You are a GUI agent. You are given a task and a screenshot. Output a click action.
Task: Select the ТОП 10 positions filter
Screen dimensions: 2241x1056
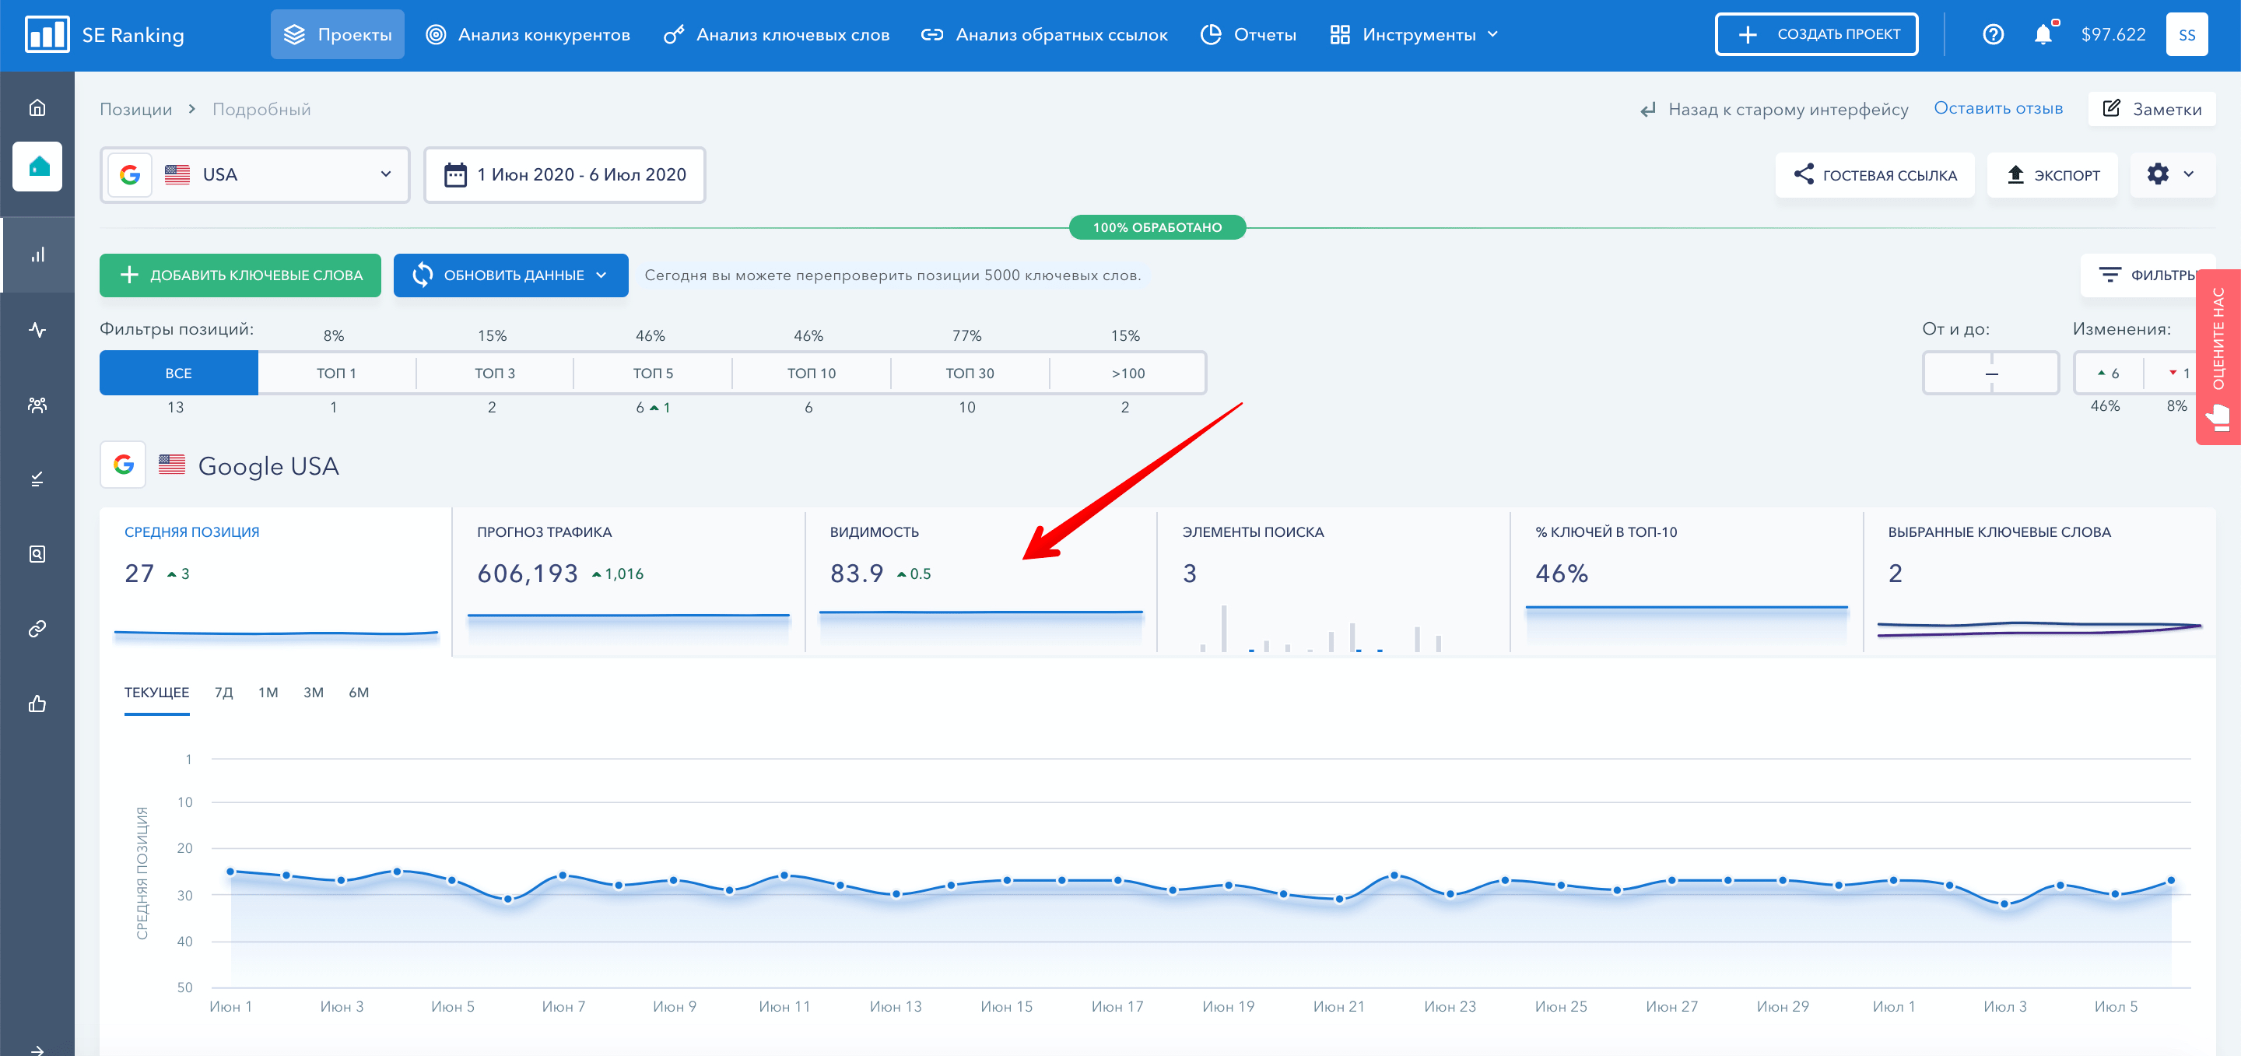click(812, 374)
